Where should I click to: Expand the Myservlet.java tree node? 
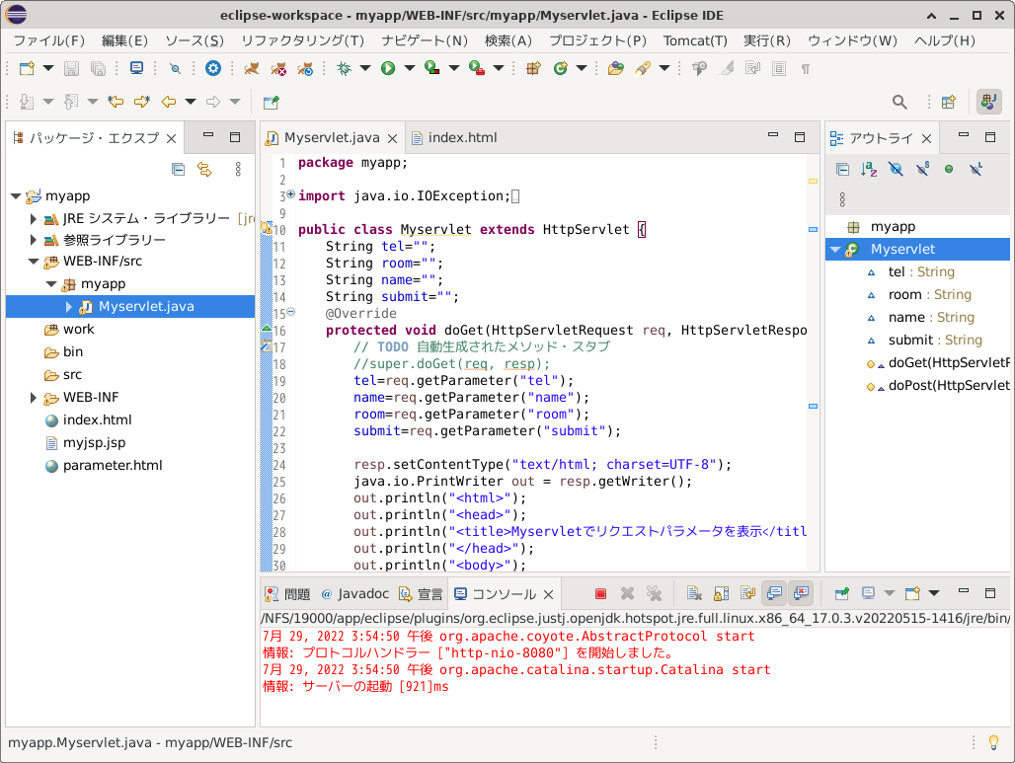(x=68, y=307)
